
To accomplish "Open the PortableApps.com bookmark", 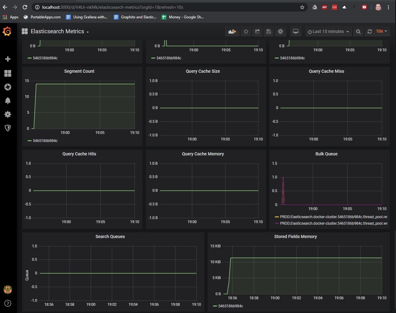I will pyautogui.click(x=42, y=17).
